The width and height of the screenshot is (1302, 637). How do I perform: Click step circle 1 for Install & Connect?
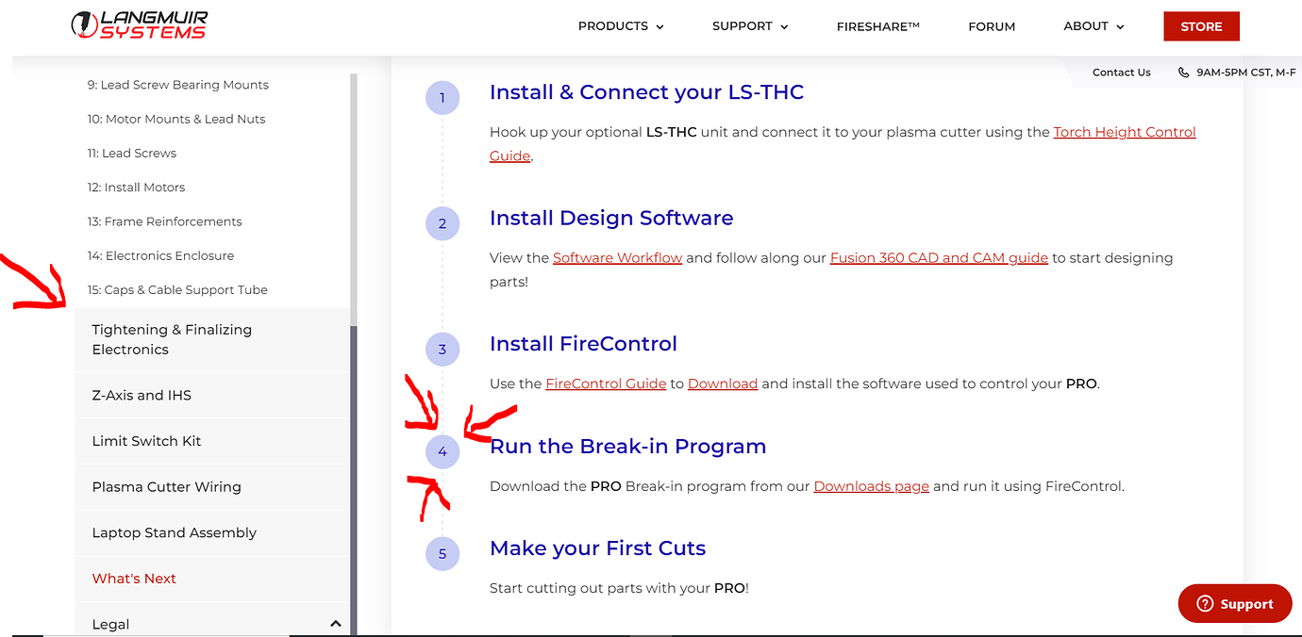(442, 97)
